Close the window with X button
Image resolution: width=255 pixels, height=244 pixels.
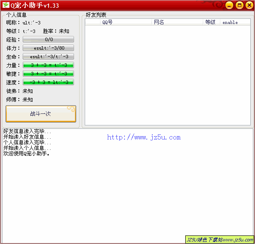pyautogui.click(x=249, y=5)
